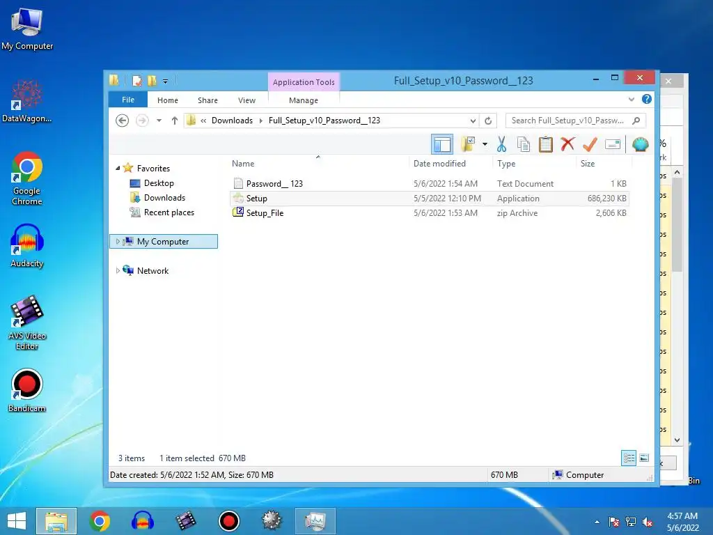Screen dimensions: 713x535
Task: Open the Start menu
Action: pos(17,521)
